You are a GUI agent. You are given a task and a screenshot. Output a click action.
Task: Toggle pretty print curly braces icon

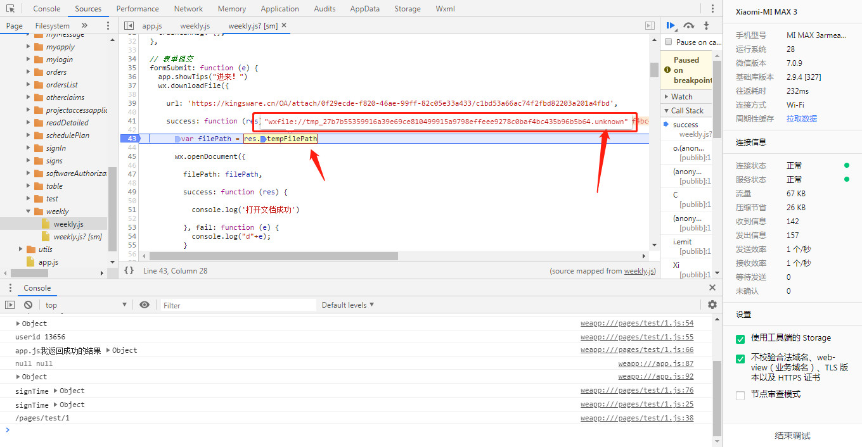[x=129, y=270]
